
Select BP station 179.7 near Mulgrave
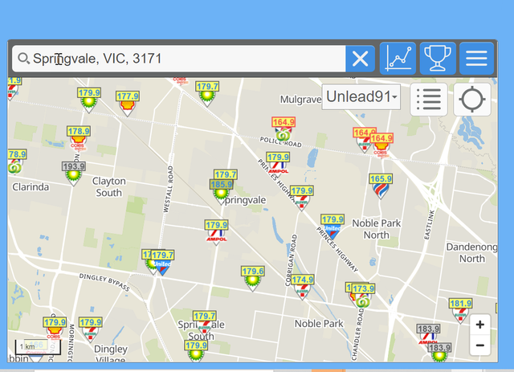[x=207, y=93]
